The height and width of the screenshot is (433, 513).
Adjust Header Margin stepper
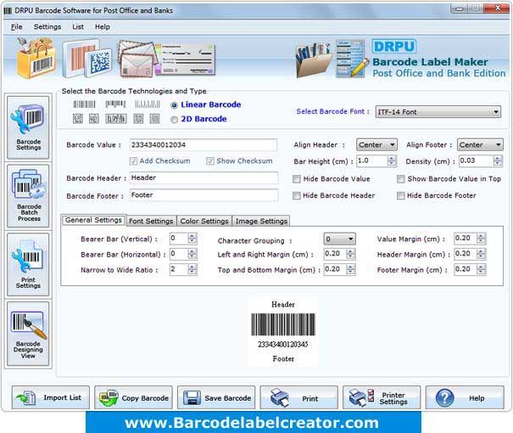pyautogui.click(x=481, y=254)
